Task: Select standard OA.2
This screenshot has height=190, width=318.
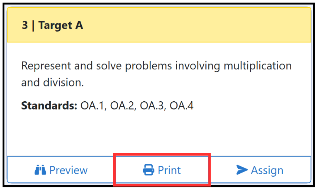Action: pos(123,106)
